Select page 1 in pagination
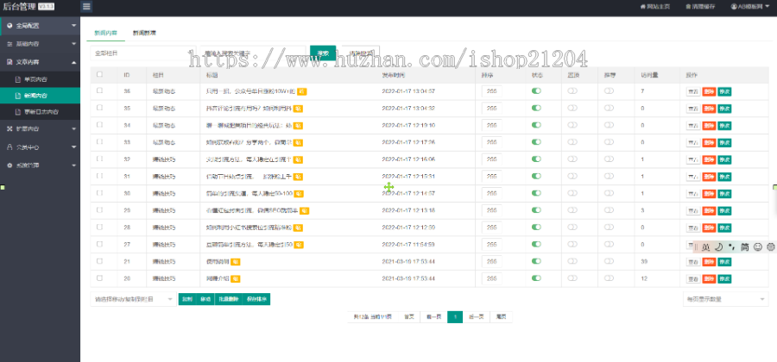The width and height of the screenshot is (777, 362). point(455,317)
